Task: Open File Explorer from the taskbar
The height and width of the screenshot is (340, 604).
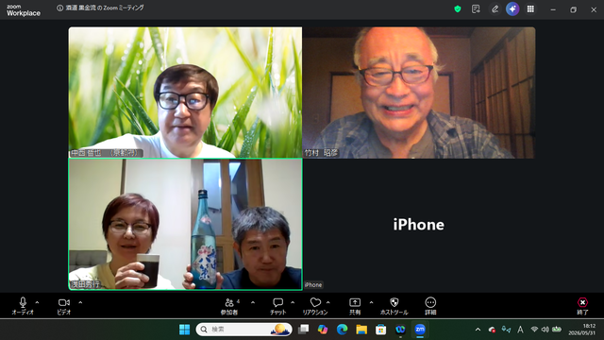Action: [361, 330]
